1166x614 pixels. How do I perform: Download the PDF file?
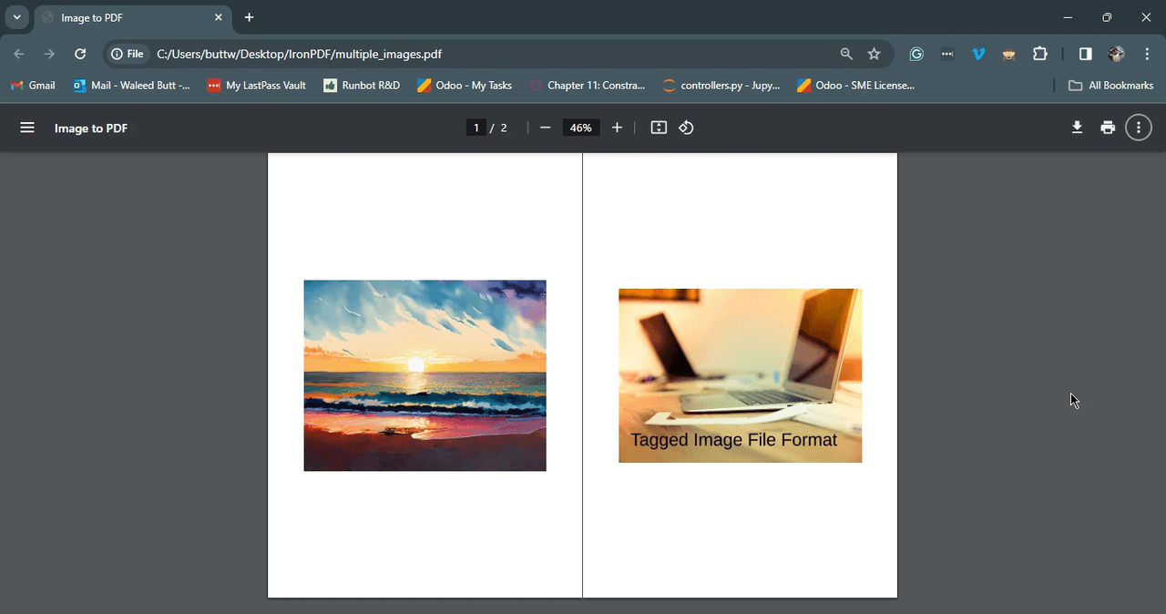pos(1077,128)
